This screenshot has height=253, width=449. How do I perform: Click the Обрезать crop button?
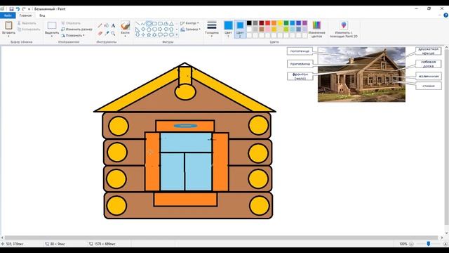click(x=71, y=23)
